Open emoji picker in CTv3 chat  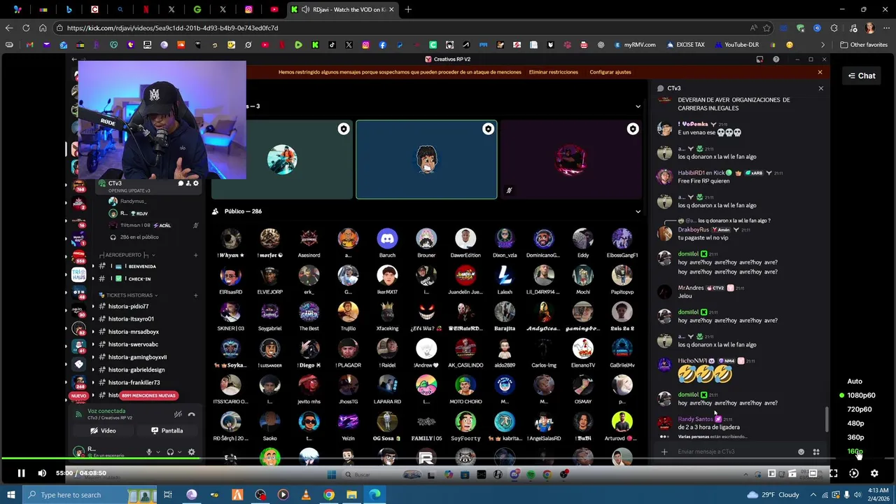click(x=801, y=451)
